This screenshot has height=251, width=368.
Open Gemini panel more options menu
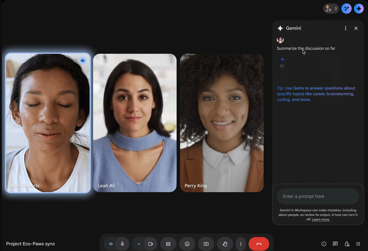[346, 28]
